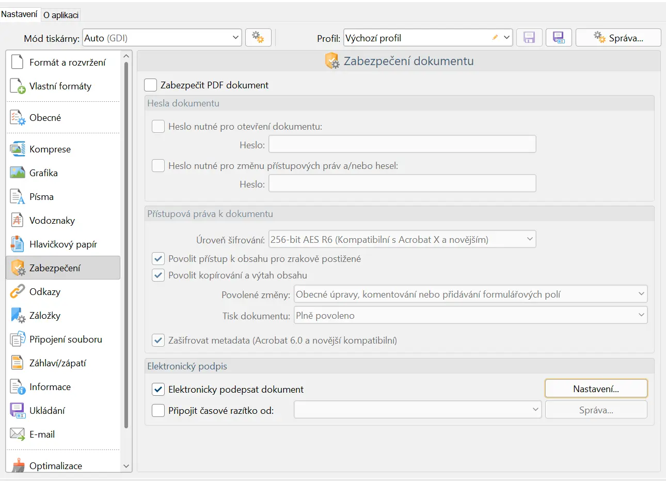Click the sidebar vertical scrollbar thumb
This screenshot has width=666, height=481.
(x=126, y=245)
